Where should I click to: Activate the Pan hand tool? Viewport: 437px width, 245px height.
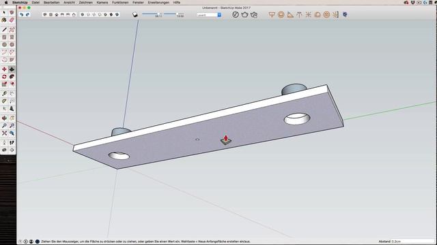(12, 118)
